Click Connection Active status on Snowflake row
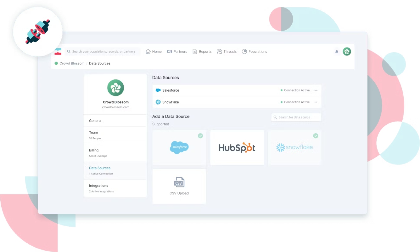The width and height of the screenshot is (420, 252). 295,102
